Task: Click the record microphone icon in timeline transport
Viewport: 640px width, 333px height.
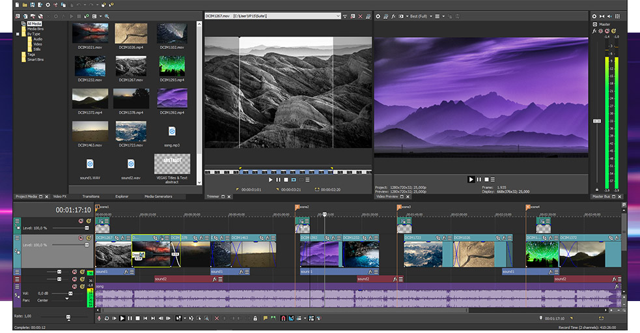Action: pyautogui.click(x=99, y=318)
